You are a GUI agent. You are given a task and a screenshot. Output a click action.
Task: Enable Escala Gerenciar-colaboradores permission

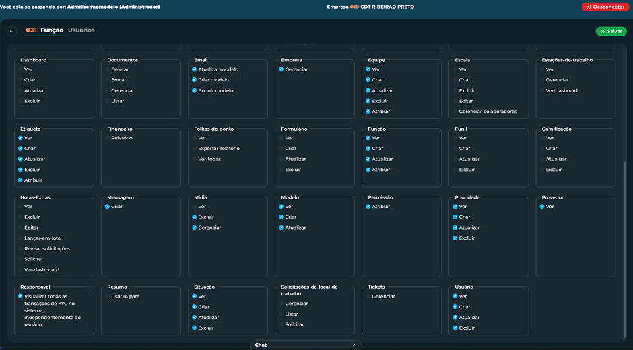coord(455,112)
